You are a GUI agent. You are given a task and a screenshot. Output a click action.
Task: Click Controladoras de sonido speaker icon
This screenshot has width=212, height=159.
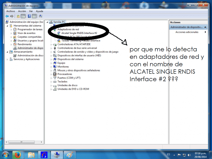pos(55,52)
